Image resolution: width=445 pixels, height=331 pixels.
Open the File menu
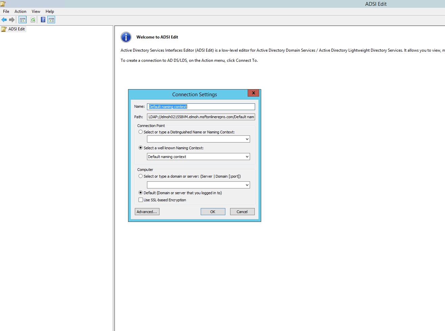tap(6, 11)
